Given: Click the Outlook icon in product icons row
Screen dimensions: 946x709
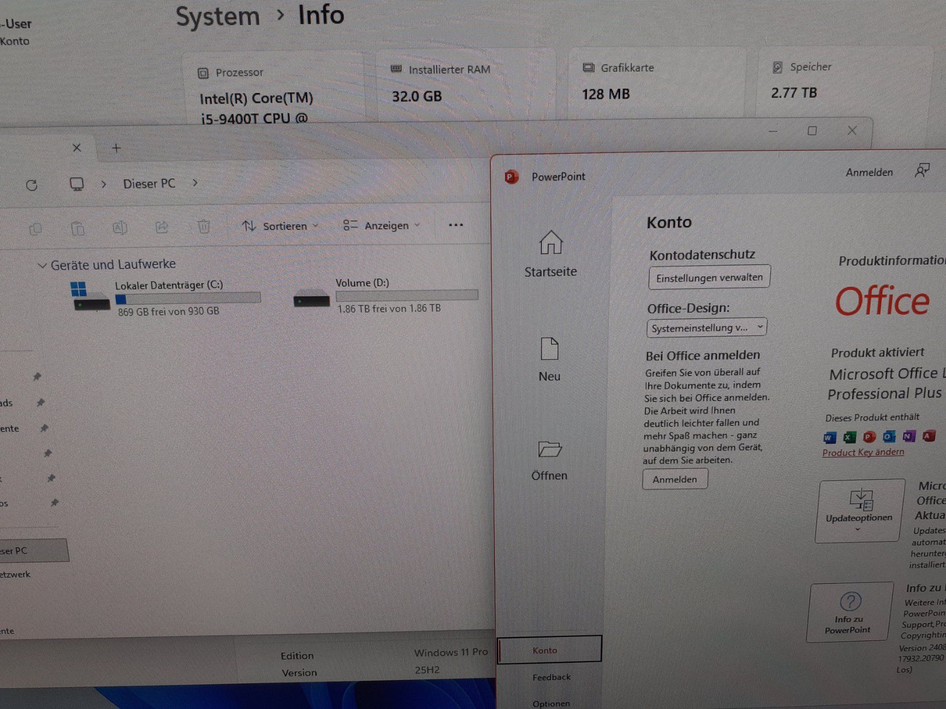Looking at the screenshot, I should click(x=889, y=436).
